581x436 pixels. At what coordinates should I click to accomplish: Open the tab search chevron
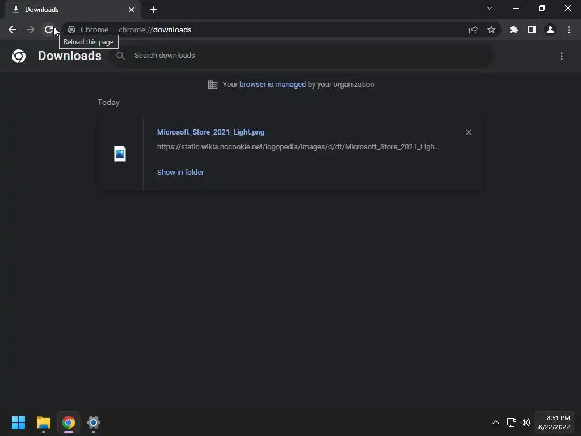(490, 8)
